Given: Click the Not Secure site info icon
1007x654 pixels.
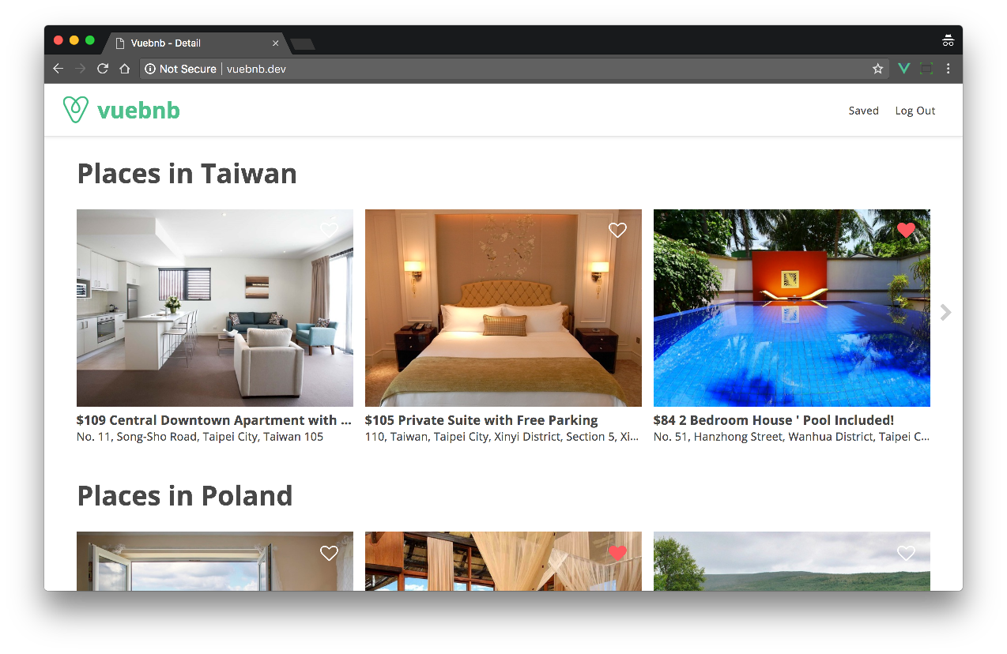Looking at the screenshot, I should [x=150, y=69].
